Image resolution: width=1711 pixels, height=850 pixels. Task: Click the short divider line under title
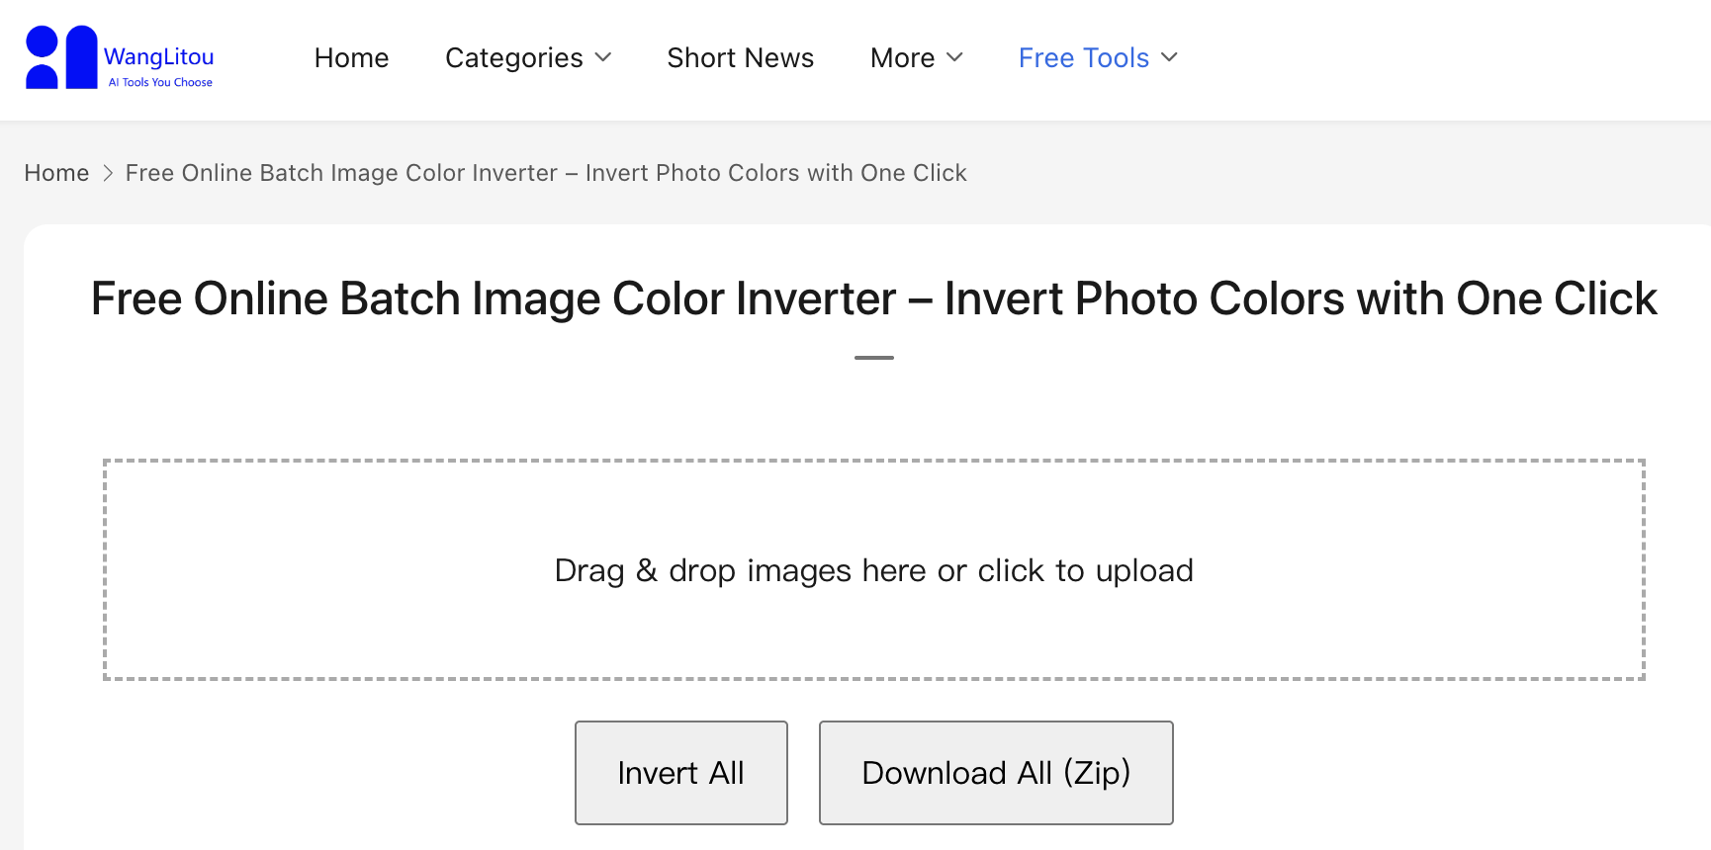tap(874, 358)
